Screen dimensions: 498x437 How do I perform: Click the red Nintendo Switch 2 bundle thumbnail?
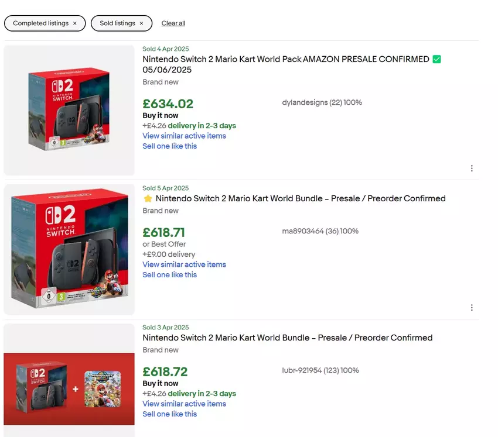[x=69, y=249]
